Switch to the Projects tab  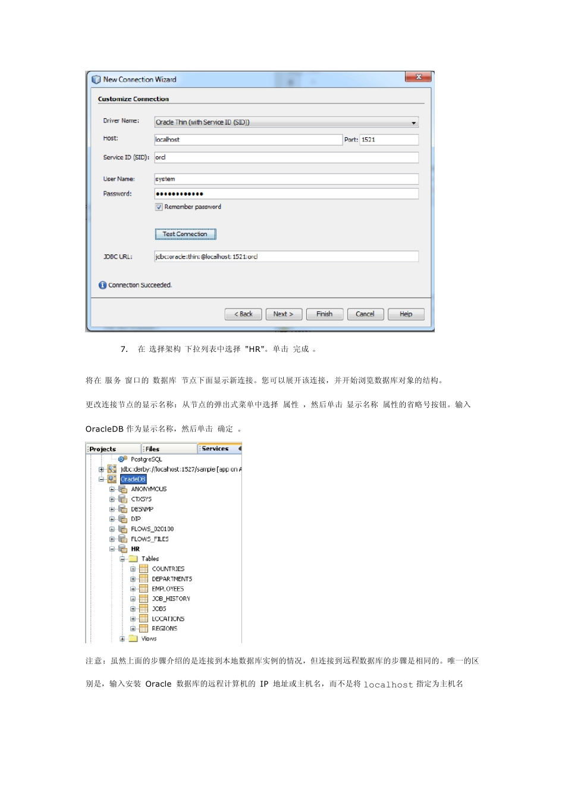click(114, 449)
